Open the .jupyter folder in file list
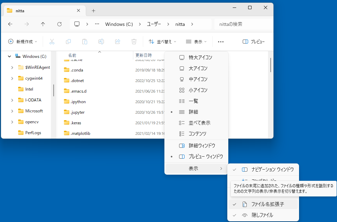Image resolution: width=337 pixels, height=222 pixels. [x=77, y=112]
